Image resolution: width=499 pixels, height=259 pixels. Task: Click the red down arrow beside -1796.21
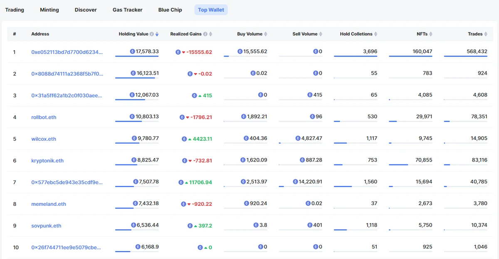pyautogui.click(x=188, y=117)
